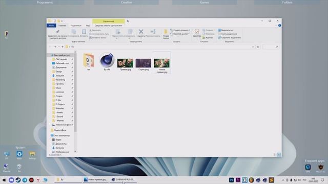Screen dimensions: 328x184
Task: Click the Cut (Вырезать) ribbon item
Action: [x=95, y=30]
